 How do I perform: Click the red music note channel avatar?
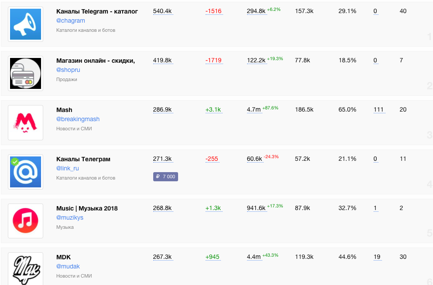click(25, 221)
